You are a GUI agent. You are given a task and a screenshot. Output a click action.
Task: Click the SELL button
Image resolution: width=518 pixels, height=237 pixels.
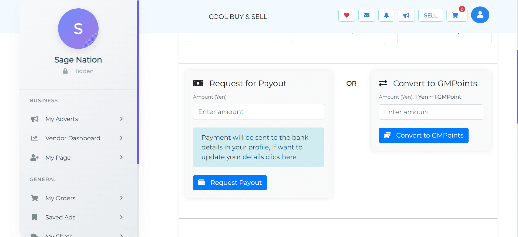click(430, 15)
